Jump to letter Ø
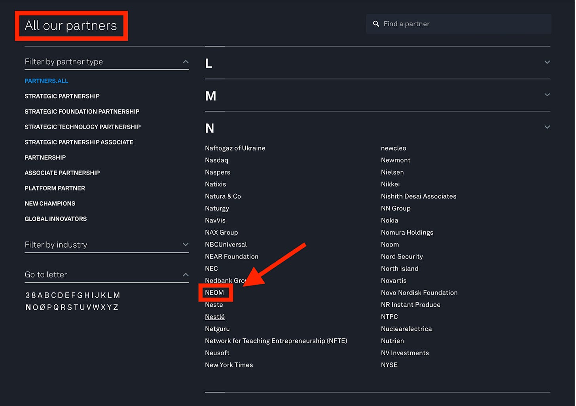Screen dimensions: 576x406 point(43,307)
